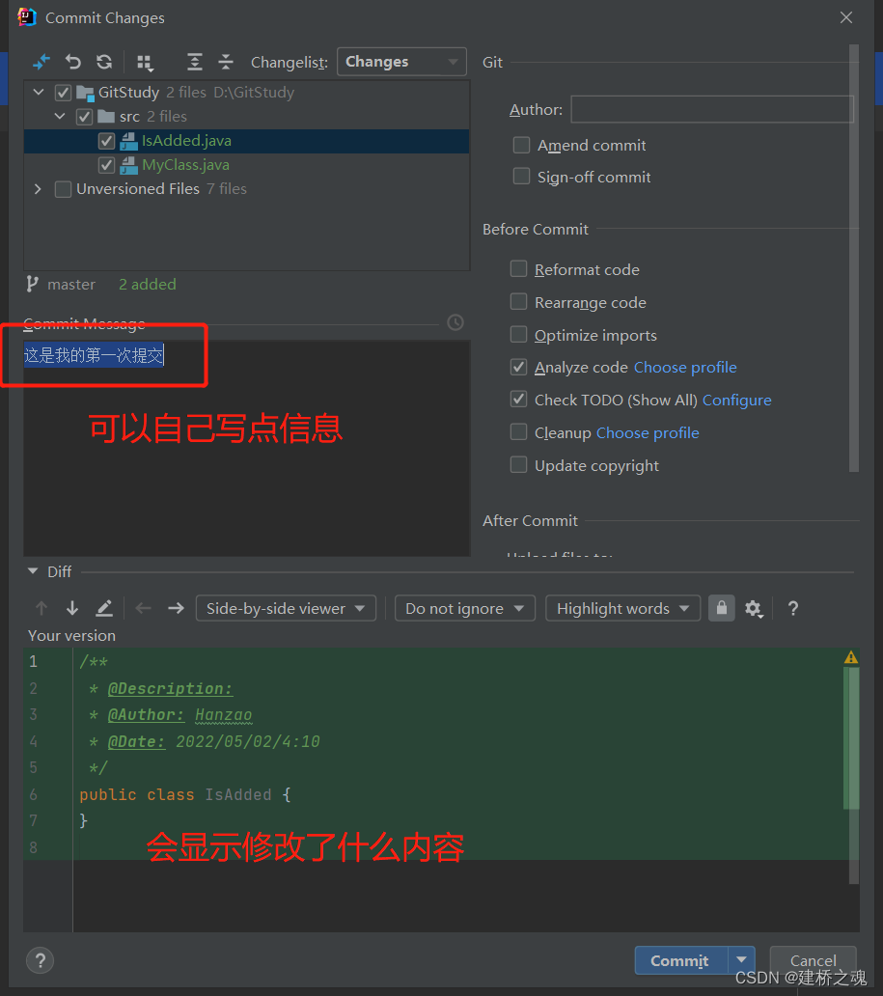The height and width of the screenshot is (996, 883).
Task: Click Choose profile link next to Analyze code
Action: click(685, 367)
